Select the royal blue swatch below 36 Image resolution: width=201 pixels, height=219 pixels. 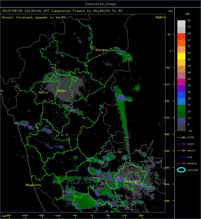[181, 95]
